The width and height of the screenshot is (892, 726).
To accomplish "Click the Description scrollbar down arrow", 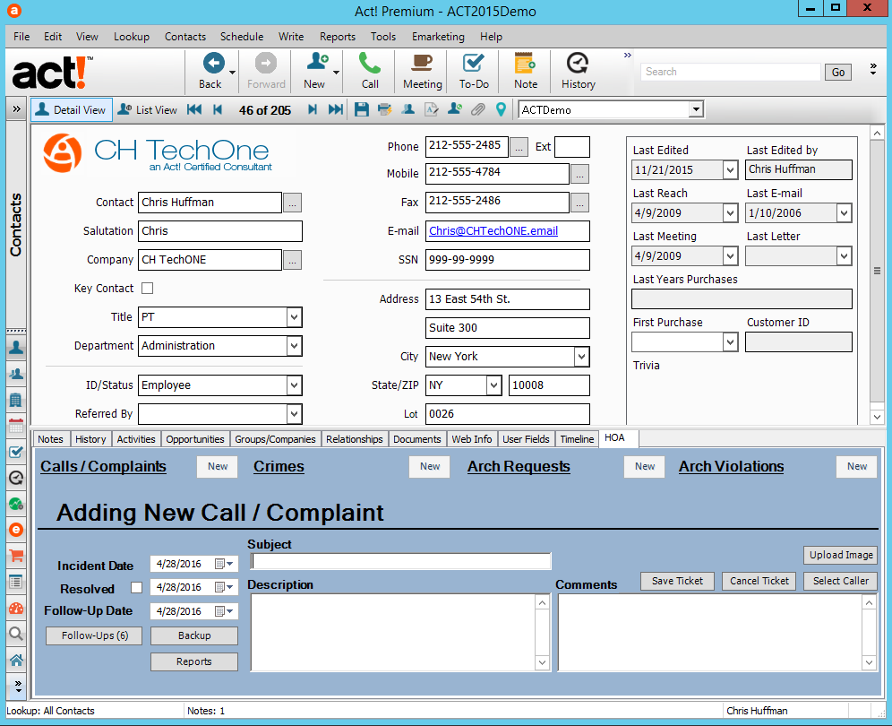I will click(x=542, y=662).
